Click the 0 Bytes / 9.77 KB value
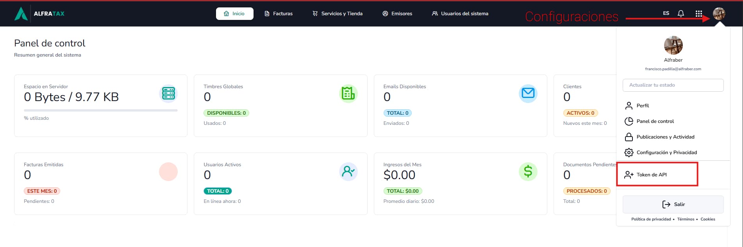Viewport: 743px width, 247px height. 71,97
